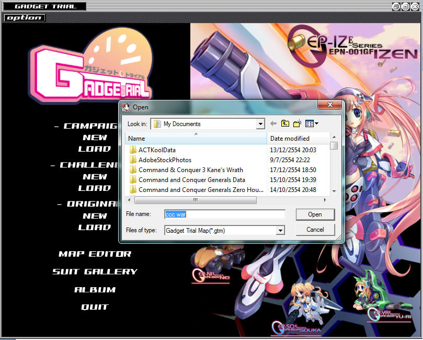Select Command and Conquer Generals Zero Hour folder
Screen dimensions: 423x340
pyautogui.click(x=201, y=190)
